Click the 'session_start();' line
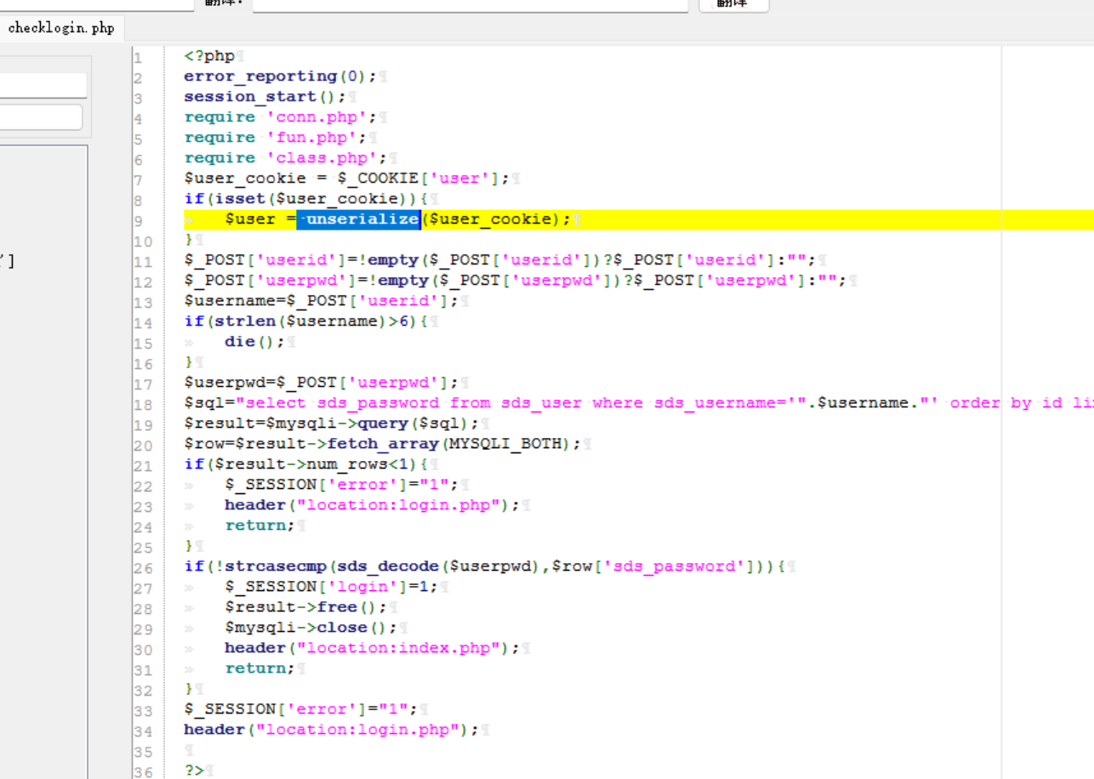This screenshot has height=779, width=1094. [x=265, y=97]
